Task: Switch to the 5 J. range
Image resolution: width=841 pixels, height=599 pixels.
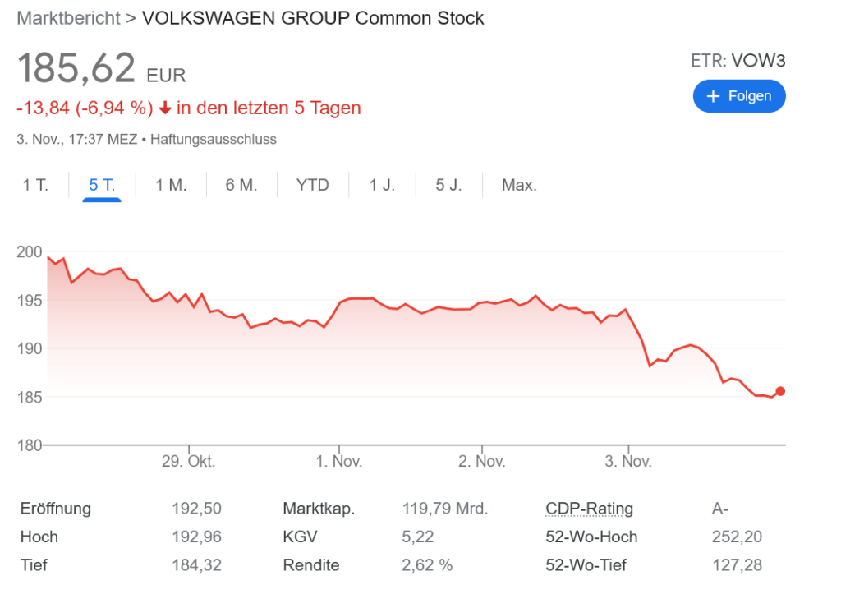Action: pos(448,185)
